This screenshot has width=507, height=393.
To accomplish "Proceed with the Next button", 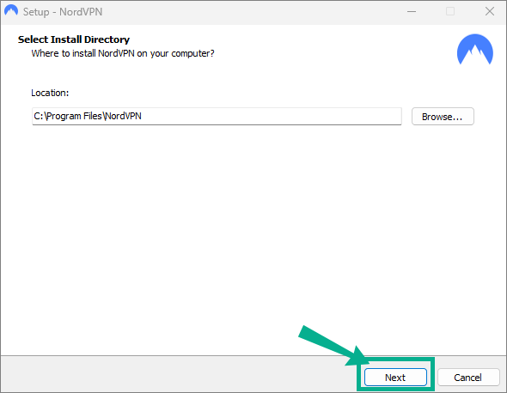I will tap(395, 378).
